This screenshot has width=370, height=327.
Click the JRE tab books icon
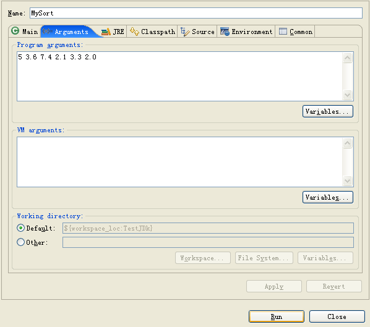[x=106, y=32]
